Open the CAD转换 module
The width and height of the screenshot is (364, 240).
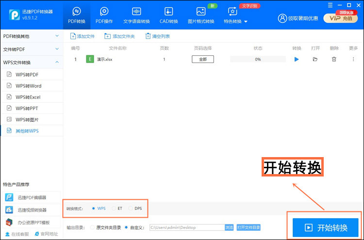[168, 15]
